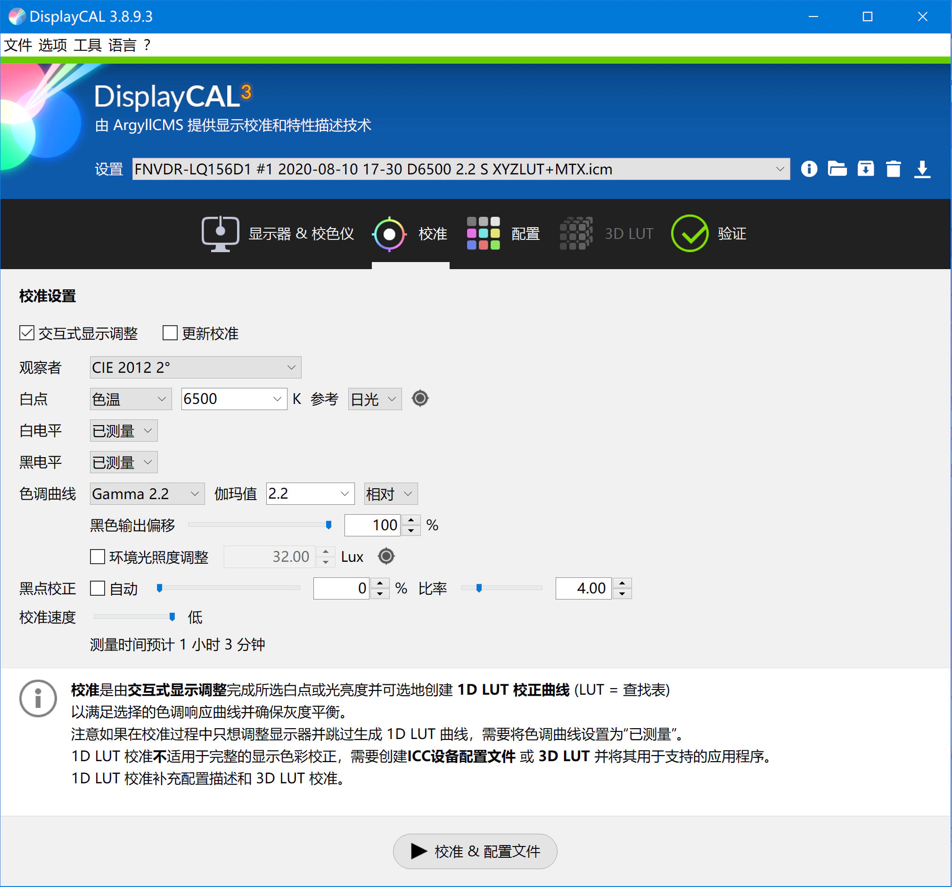The width and height of the screenshot is (952, 887).
Task: Click the 32.00 Lux value field
Action: [x=269, y=557]
